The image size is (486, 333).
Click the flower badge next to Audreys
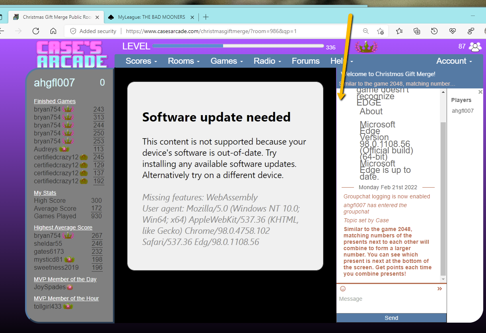[64, 149]
